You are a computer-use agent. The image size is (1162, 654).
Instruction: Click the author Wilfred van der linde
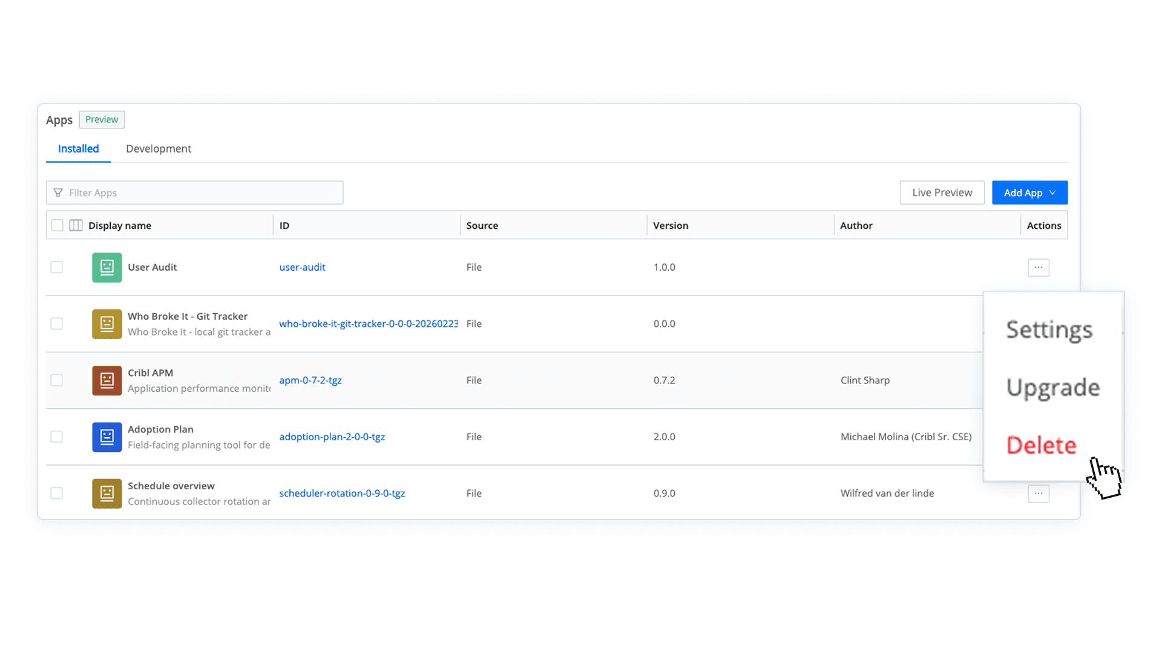[x=887, y=493]
